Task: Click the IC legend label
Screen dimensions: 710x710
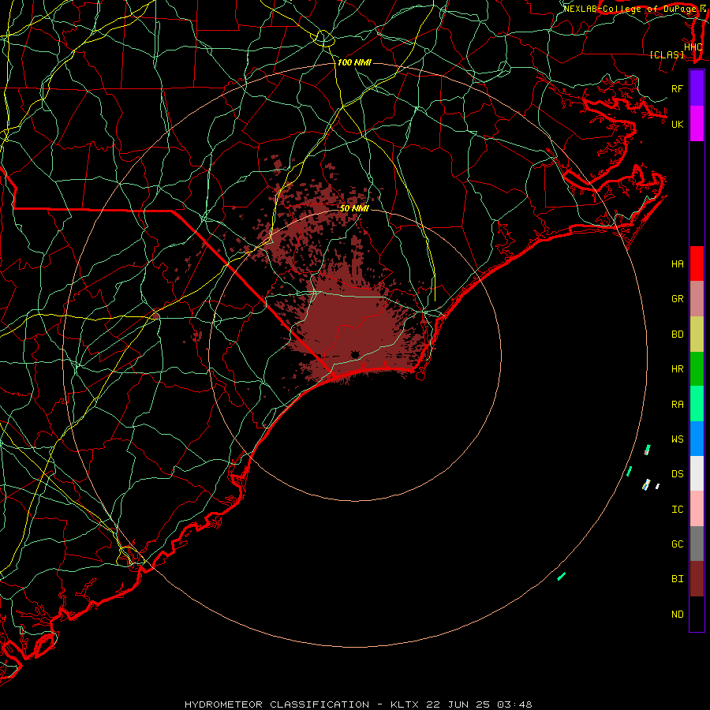Action: 678,510
